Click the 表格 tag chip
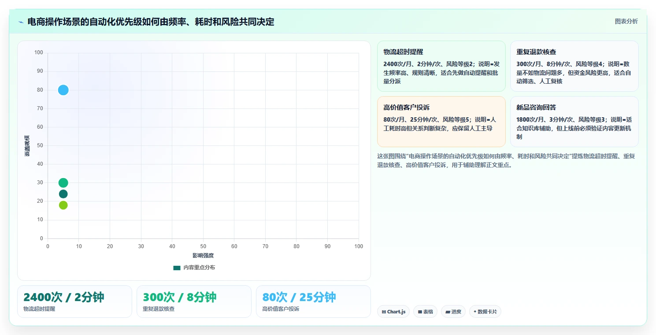This screenshot has width=656, height=335. 425,312
